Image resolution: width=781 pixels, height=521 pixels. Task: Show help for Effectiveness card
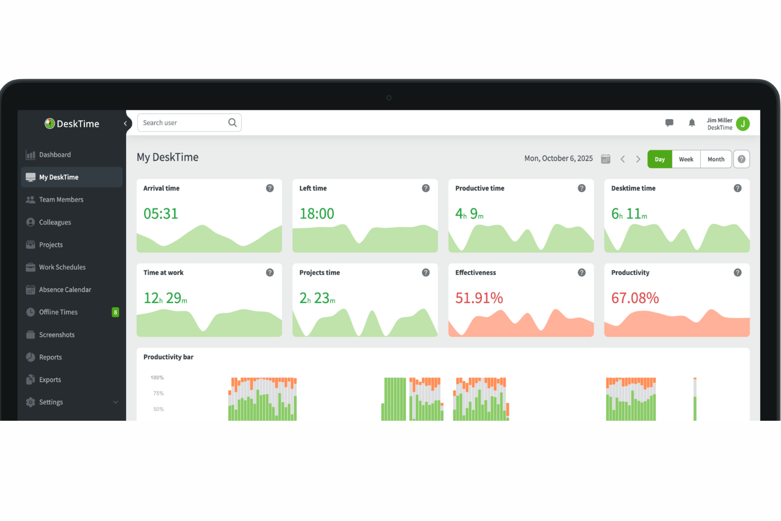(582, 273)
